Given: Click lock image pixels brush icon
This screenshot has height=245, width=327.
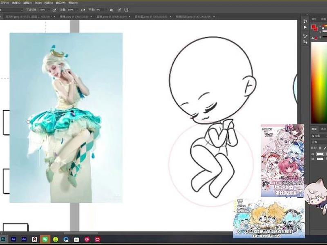Looking at the screenshot, I should tap(325, 148).
